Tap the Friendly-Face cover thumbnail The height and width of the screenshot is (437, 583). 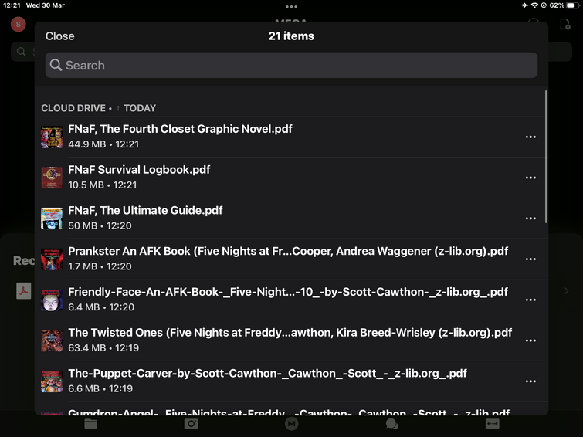tap(52, 300)
